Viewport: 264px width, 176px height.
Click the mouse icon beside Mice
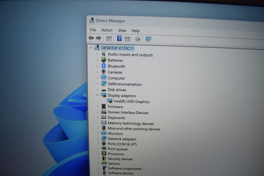(x=104, y=128)
